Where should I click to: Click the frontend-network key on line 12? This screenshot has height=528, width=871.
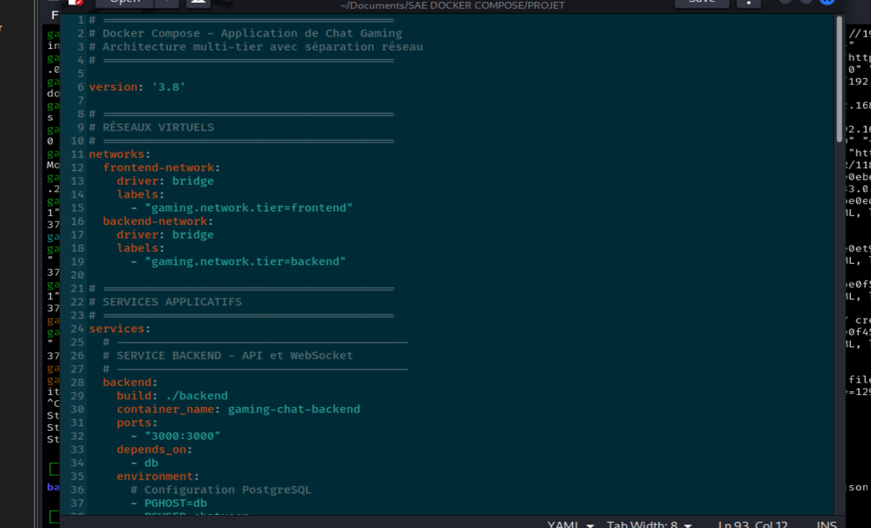point(158,168)
